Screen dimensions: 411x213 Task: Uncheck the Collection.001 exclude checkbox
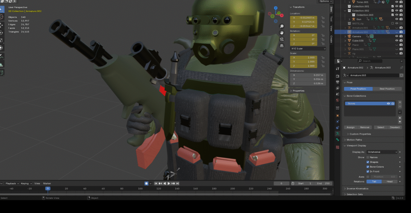pyautogui.click(x=393, y=6)
